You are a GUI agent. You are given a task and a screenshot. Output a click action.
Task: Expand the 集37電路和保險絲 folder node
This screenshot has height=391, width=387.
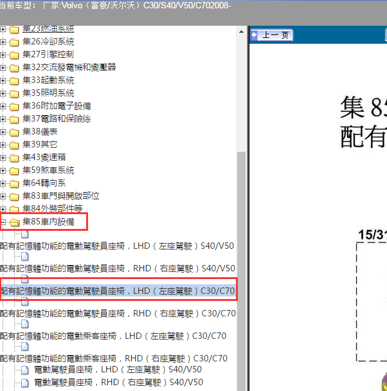[3, 119]
